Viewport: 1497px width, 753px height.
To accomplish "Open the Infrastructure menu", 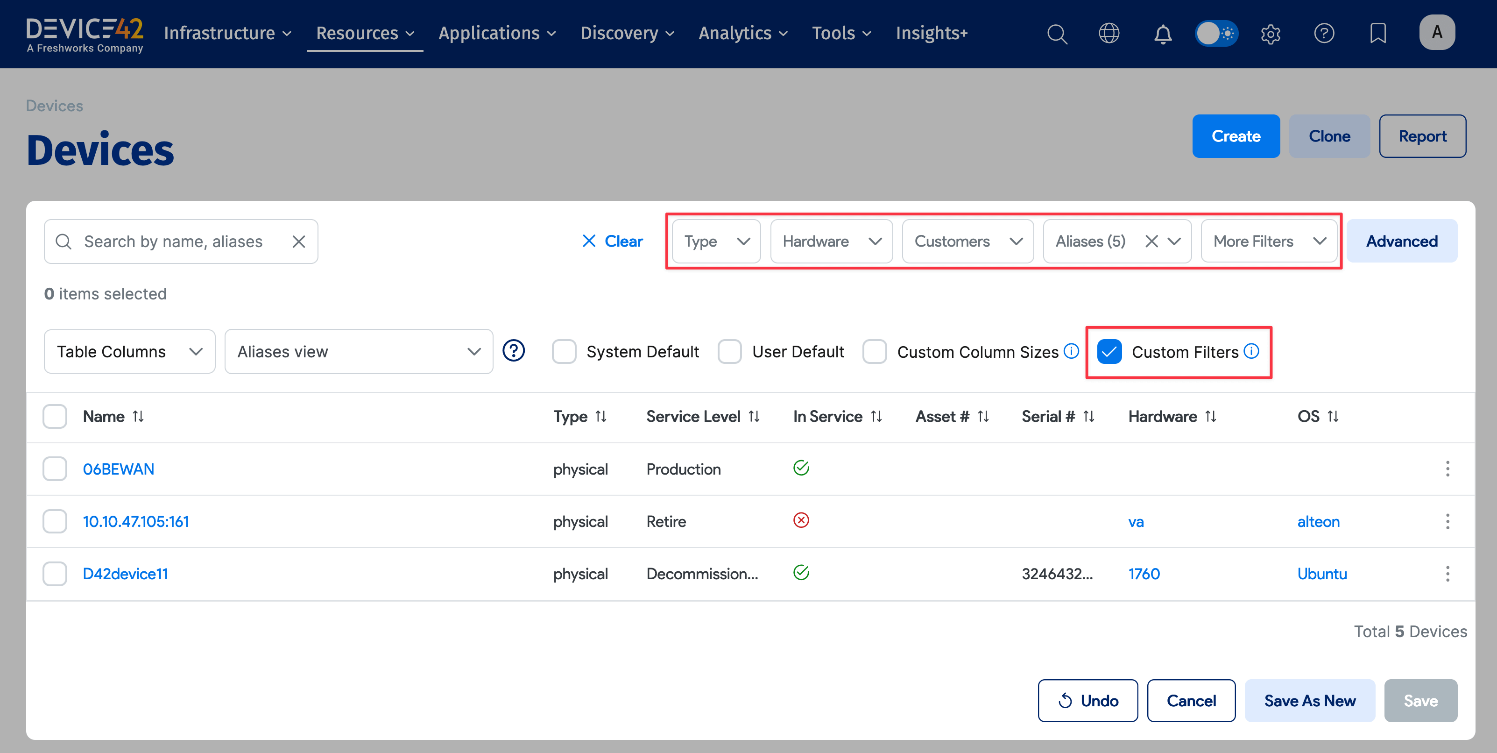I will tap(227, 33).
